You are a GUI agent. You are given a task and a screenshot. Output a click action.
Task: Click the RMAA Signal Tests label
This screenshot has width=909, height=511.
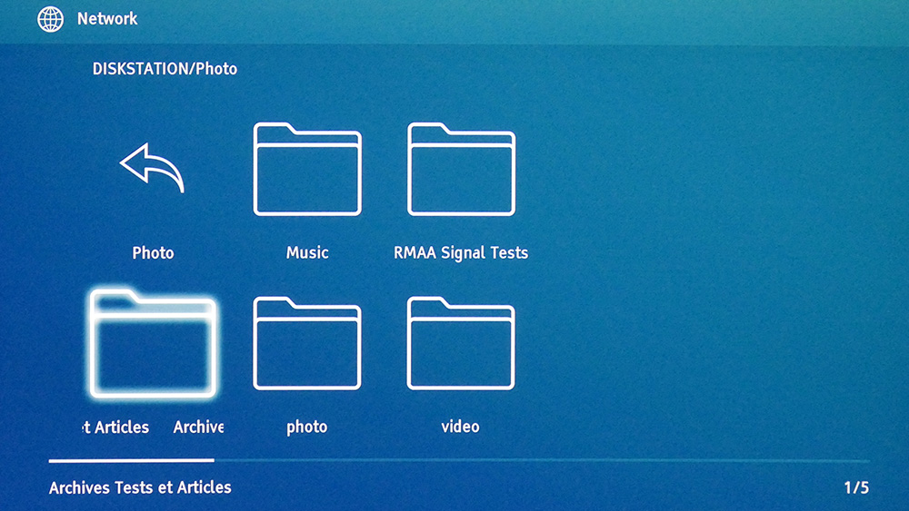pos(461,253)
